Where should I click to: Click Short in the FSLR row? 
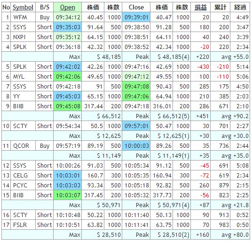click(x=45, y=225)
